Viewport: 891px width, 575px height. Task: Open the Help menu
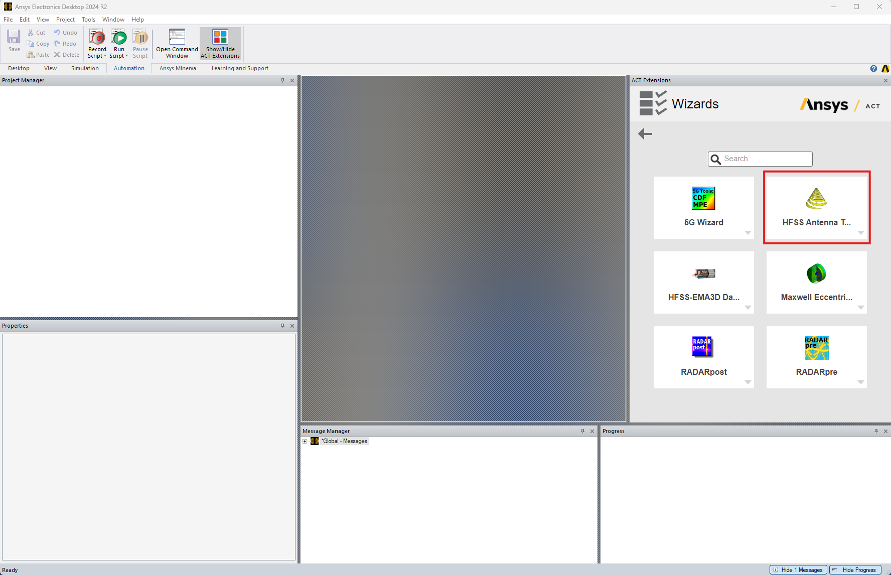point(137,20)
